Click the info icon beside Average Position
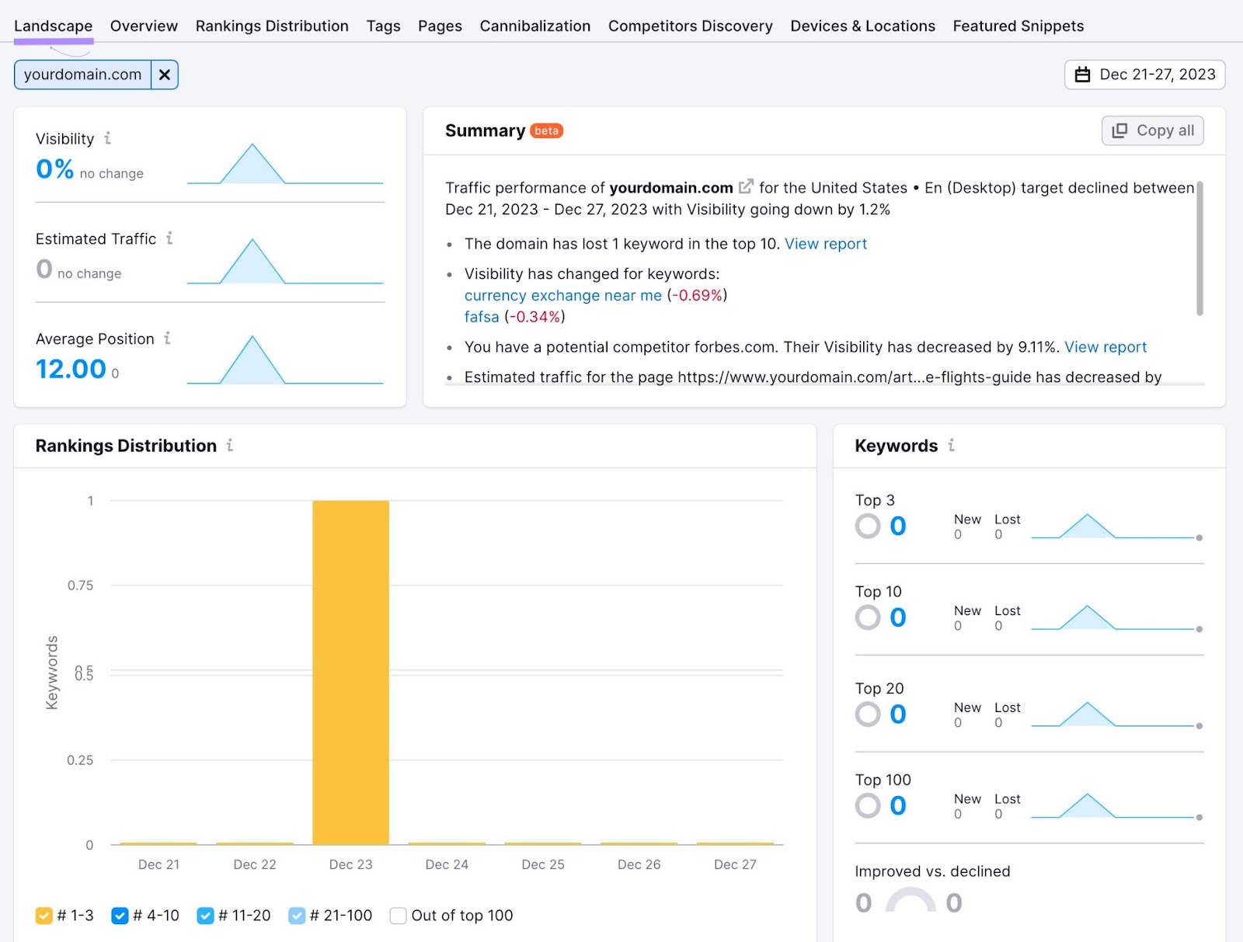This screenshot has width=1243, height=942. (167, 338)
